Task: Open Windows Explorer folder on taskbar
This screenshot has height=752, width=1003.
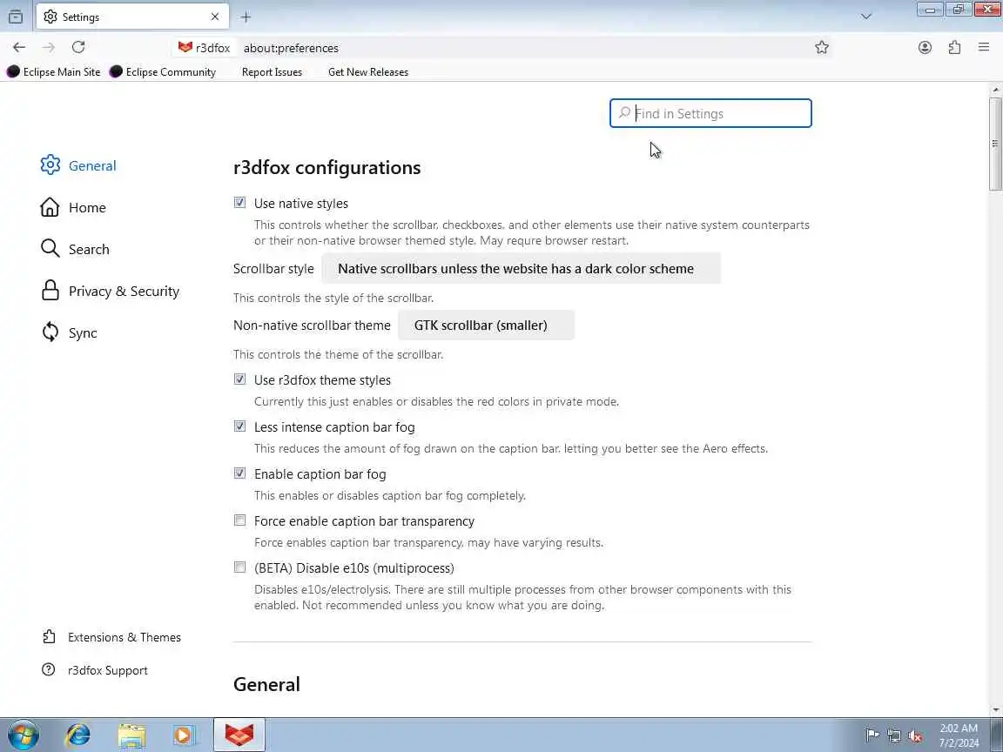Action: [131, 735]
